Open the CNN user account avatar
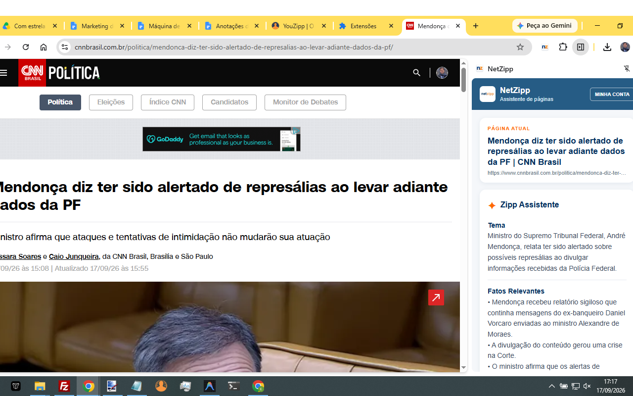 click(442, 73)
